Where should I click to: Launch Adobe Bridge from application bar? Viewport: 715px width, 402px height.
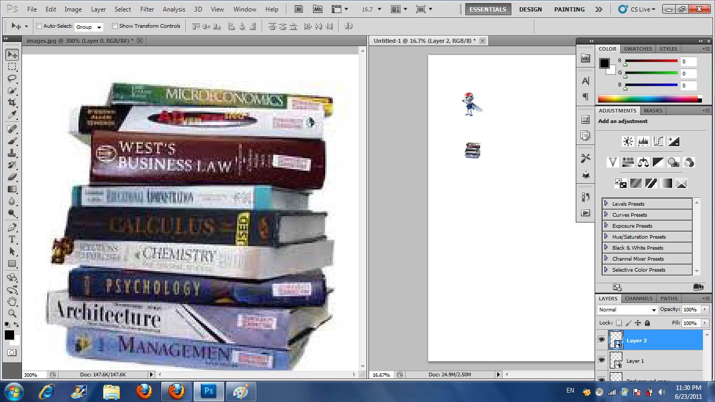pyautogui.click(x=298, y=9)
